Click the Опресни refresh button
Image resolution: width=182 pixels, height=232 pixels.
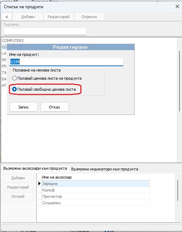tap(89, 17)
